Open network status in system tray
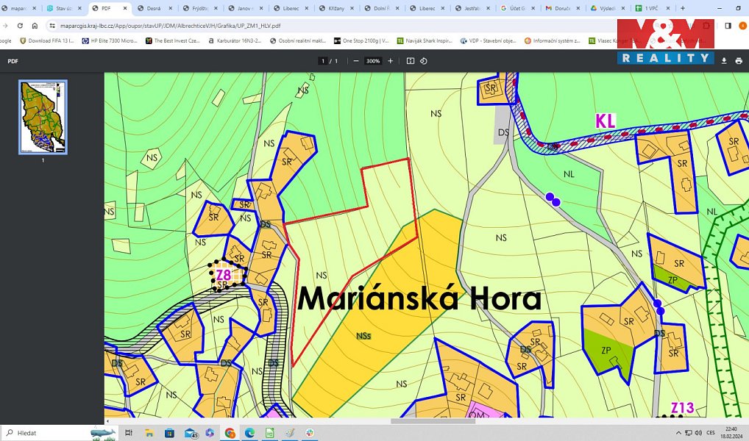Screen dimensions: 749x441 pos(689,433)
